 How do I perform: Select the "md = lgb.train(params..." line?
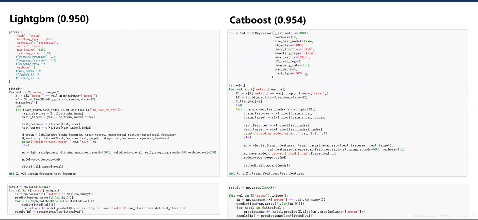point(119,153)
